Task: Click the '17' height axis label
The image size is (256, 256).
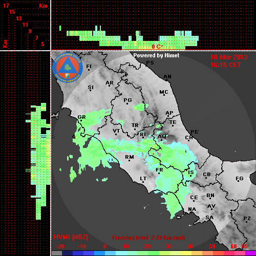Action: (6, 6)
